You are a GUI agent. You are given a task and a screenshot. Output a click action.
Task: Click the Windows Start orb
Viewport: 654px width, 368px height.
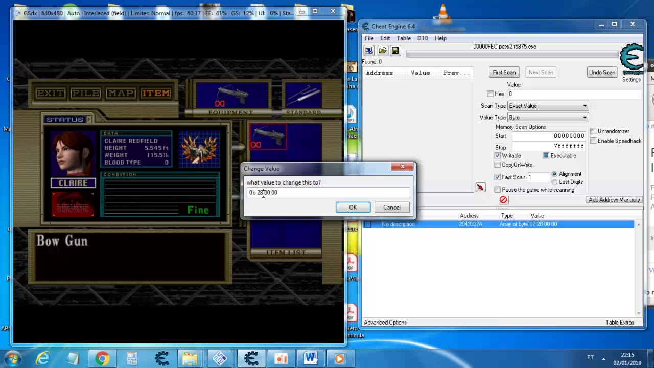(x=12, y=359)
